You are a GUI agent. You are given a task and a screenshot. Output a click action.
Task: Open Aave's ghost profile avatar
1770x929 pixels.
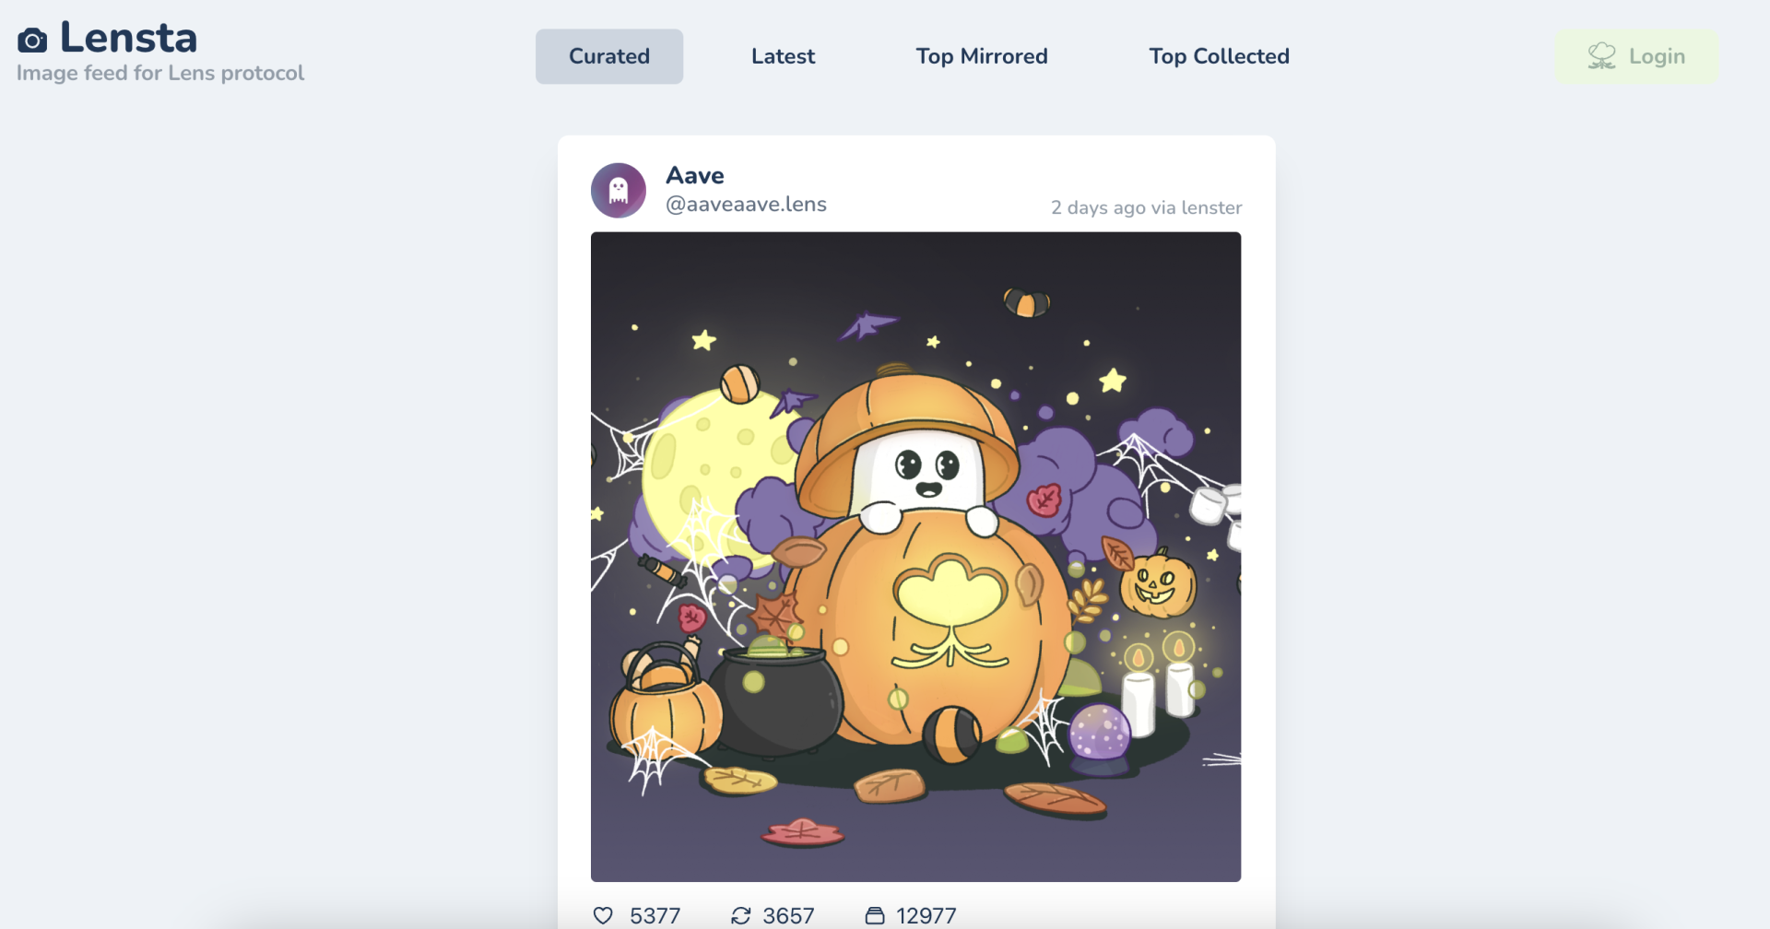[618, 191]
